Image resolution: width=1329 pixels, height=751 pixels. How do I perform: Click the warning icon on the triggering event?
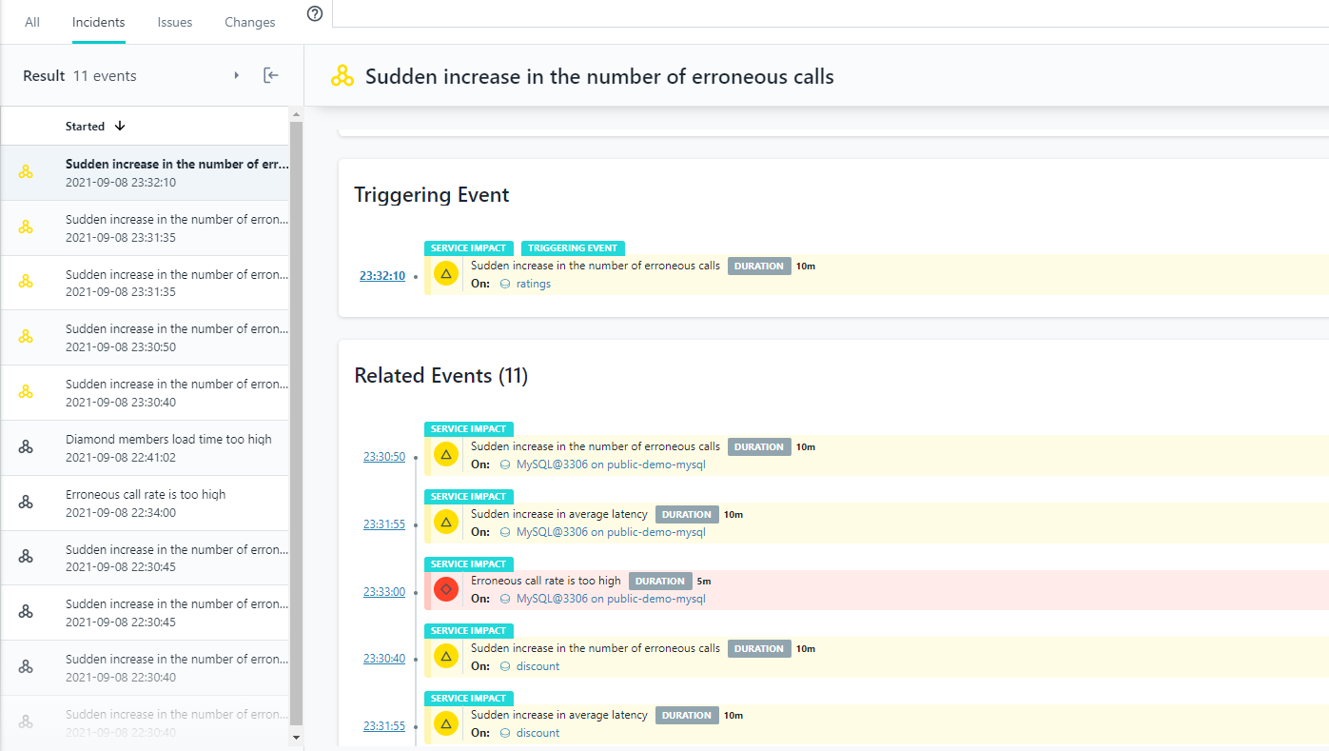pos(445,274)
